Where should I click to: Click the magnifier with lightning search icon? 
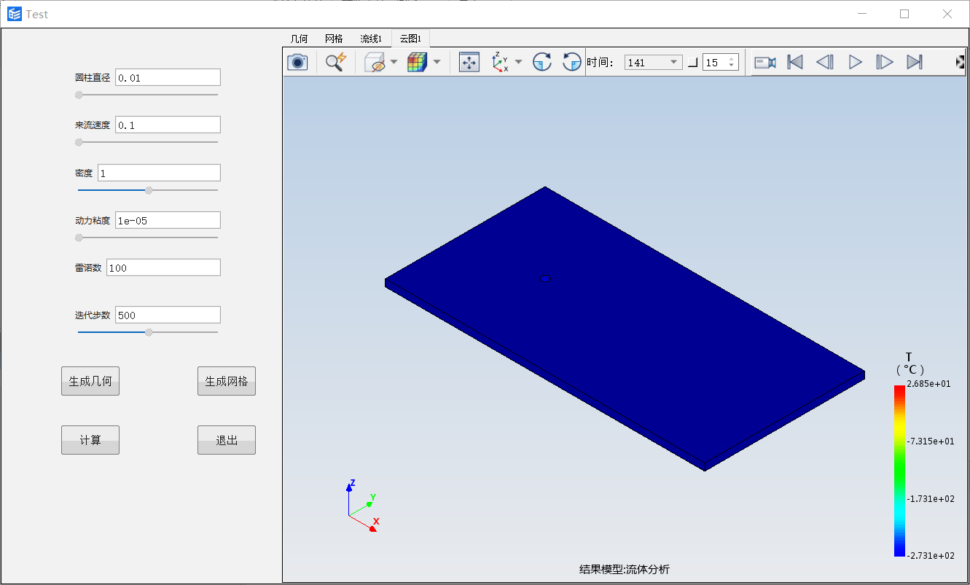click(335, 63)
